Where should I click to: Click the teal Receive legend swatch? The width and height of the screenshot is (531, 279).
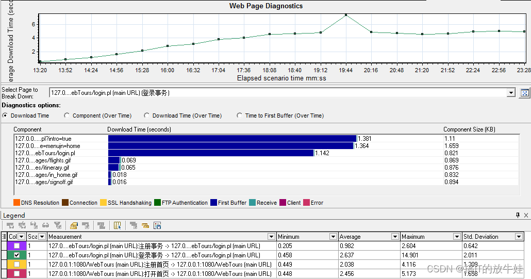click(x=252, y=203)
